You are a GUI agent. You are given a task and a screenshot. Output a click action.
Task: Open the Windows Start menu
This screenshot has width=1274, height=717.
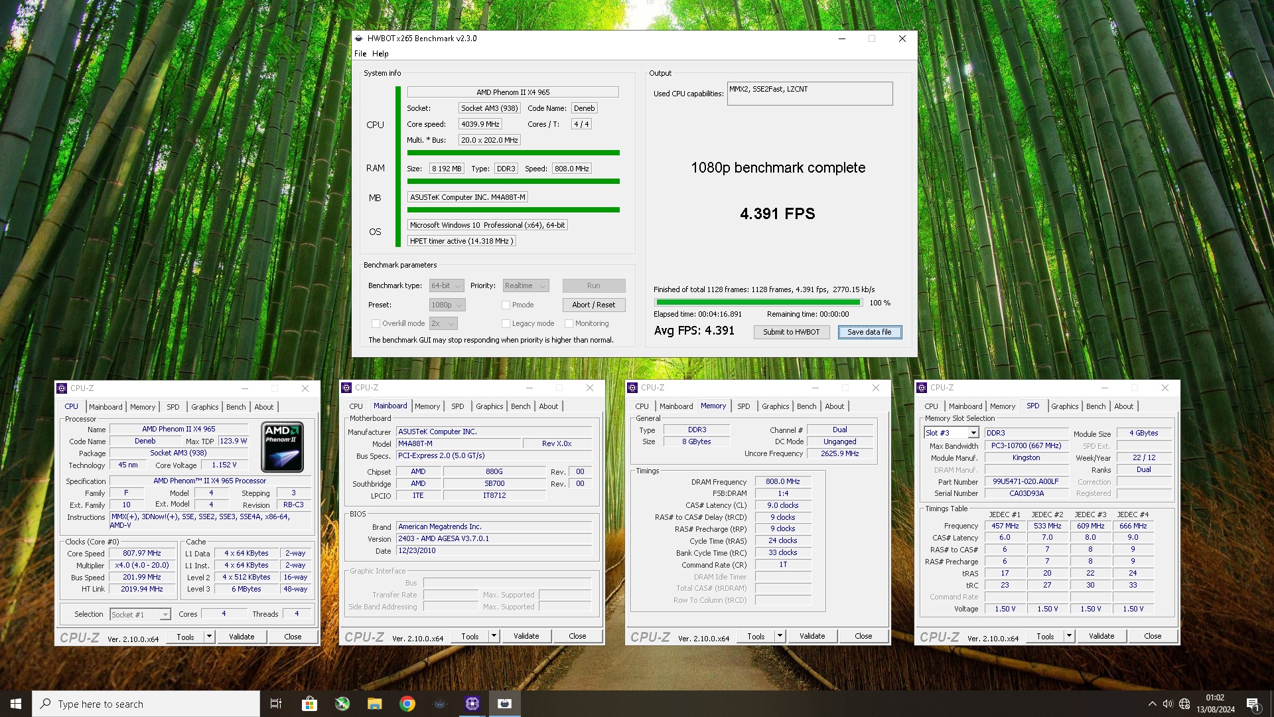click(16, 704)
